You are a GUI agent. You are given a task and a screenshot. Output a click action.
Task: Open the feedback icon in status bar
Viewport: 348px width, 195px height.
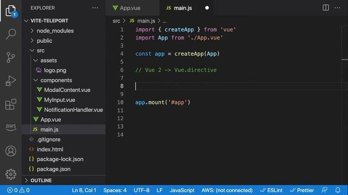pos(324,190)
